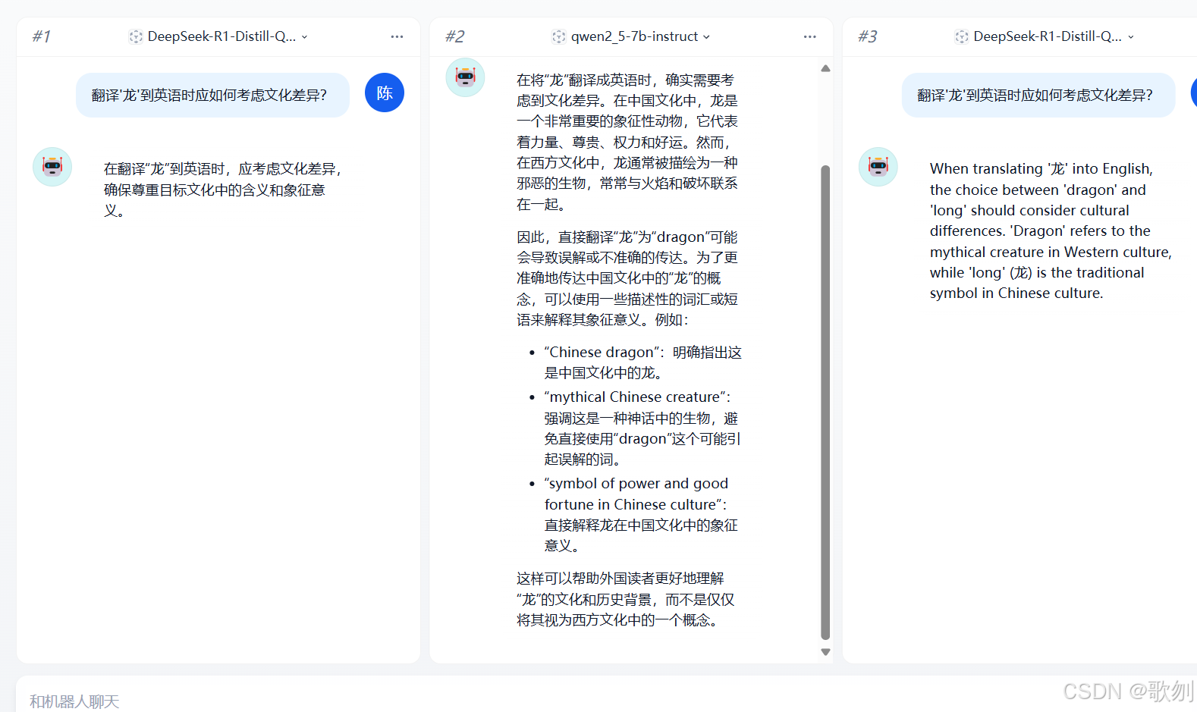Image resolution: width=1197 pixels, height=712 pixels.
Task: Click the scroll-down arrow in panel #2
Action: [825, 652]
